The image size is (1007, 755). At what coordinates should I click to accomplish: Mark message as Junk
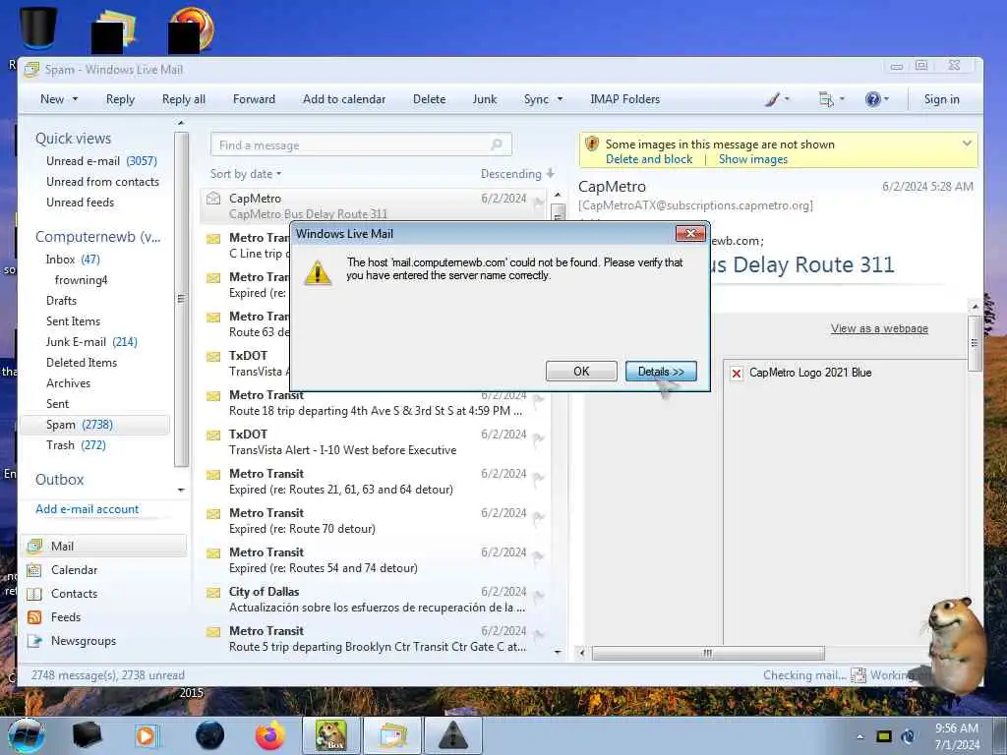[484, 99]
